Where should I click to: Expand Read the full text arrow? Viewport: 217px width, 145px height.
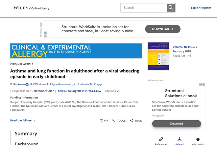[35, 121]
